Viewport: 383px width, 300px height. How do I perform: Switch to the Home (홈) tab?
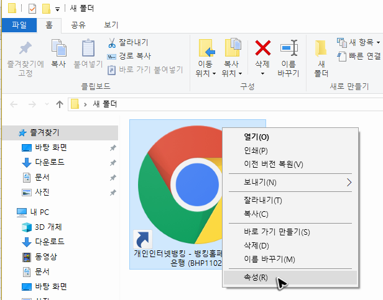tap(49, 25)
